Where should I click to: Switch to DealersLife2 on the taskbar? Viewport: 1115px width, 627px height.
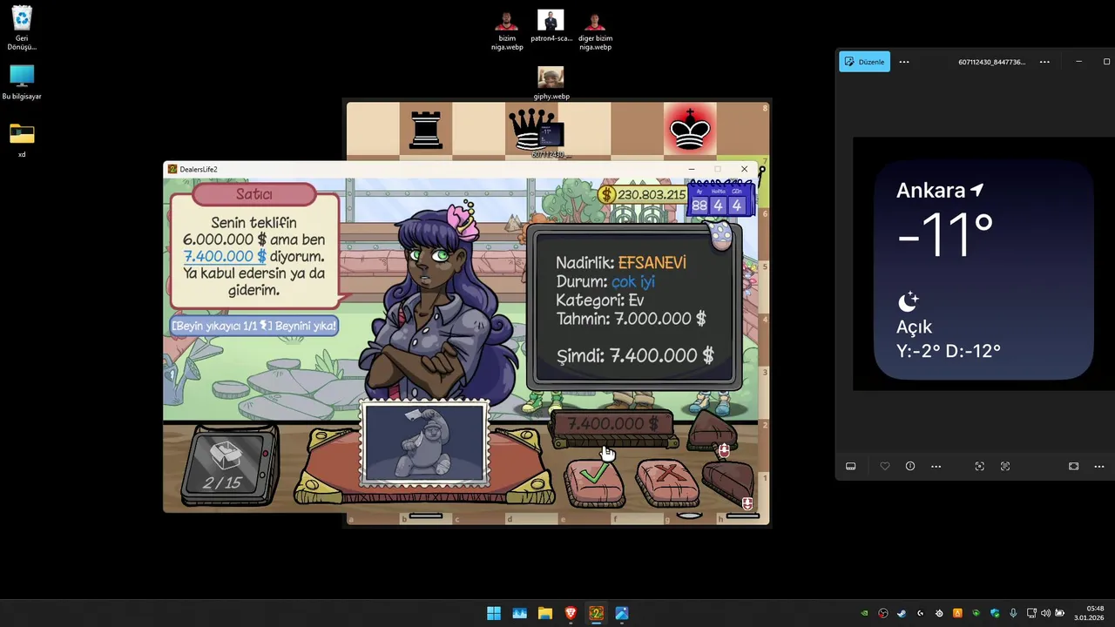pyautogui.click(x=596, y=613)
